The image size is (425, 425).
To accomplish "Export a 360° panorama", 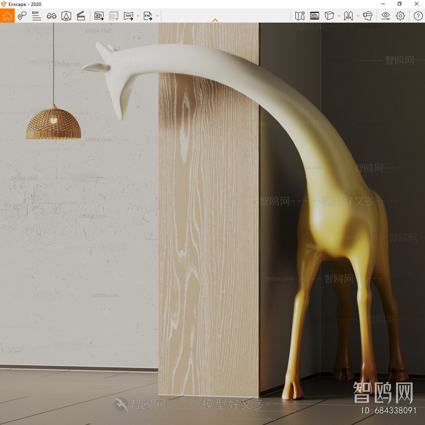I will coord(129,16).
